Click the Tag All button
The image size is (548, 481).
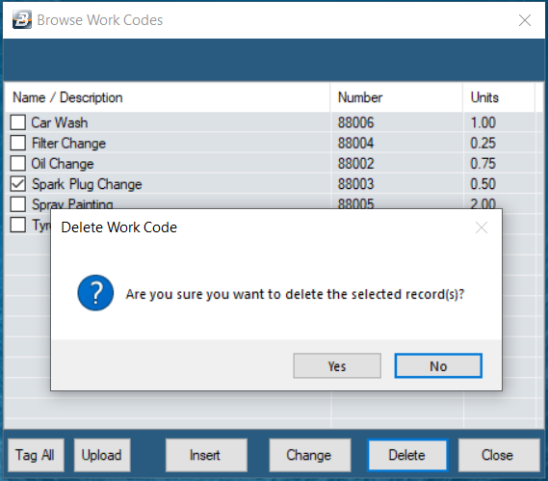click(x=36, y=455)
